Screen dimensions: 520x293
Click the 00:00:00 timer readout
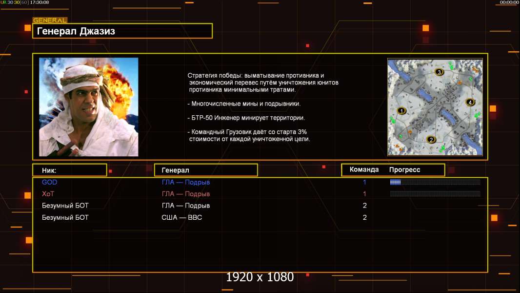pyautogui.click(x=509, y=2)
